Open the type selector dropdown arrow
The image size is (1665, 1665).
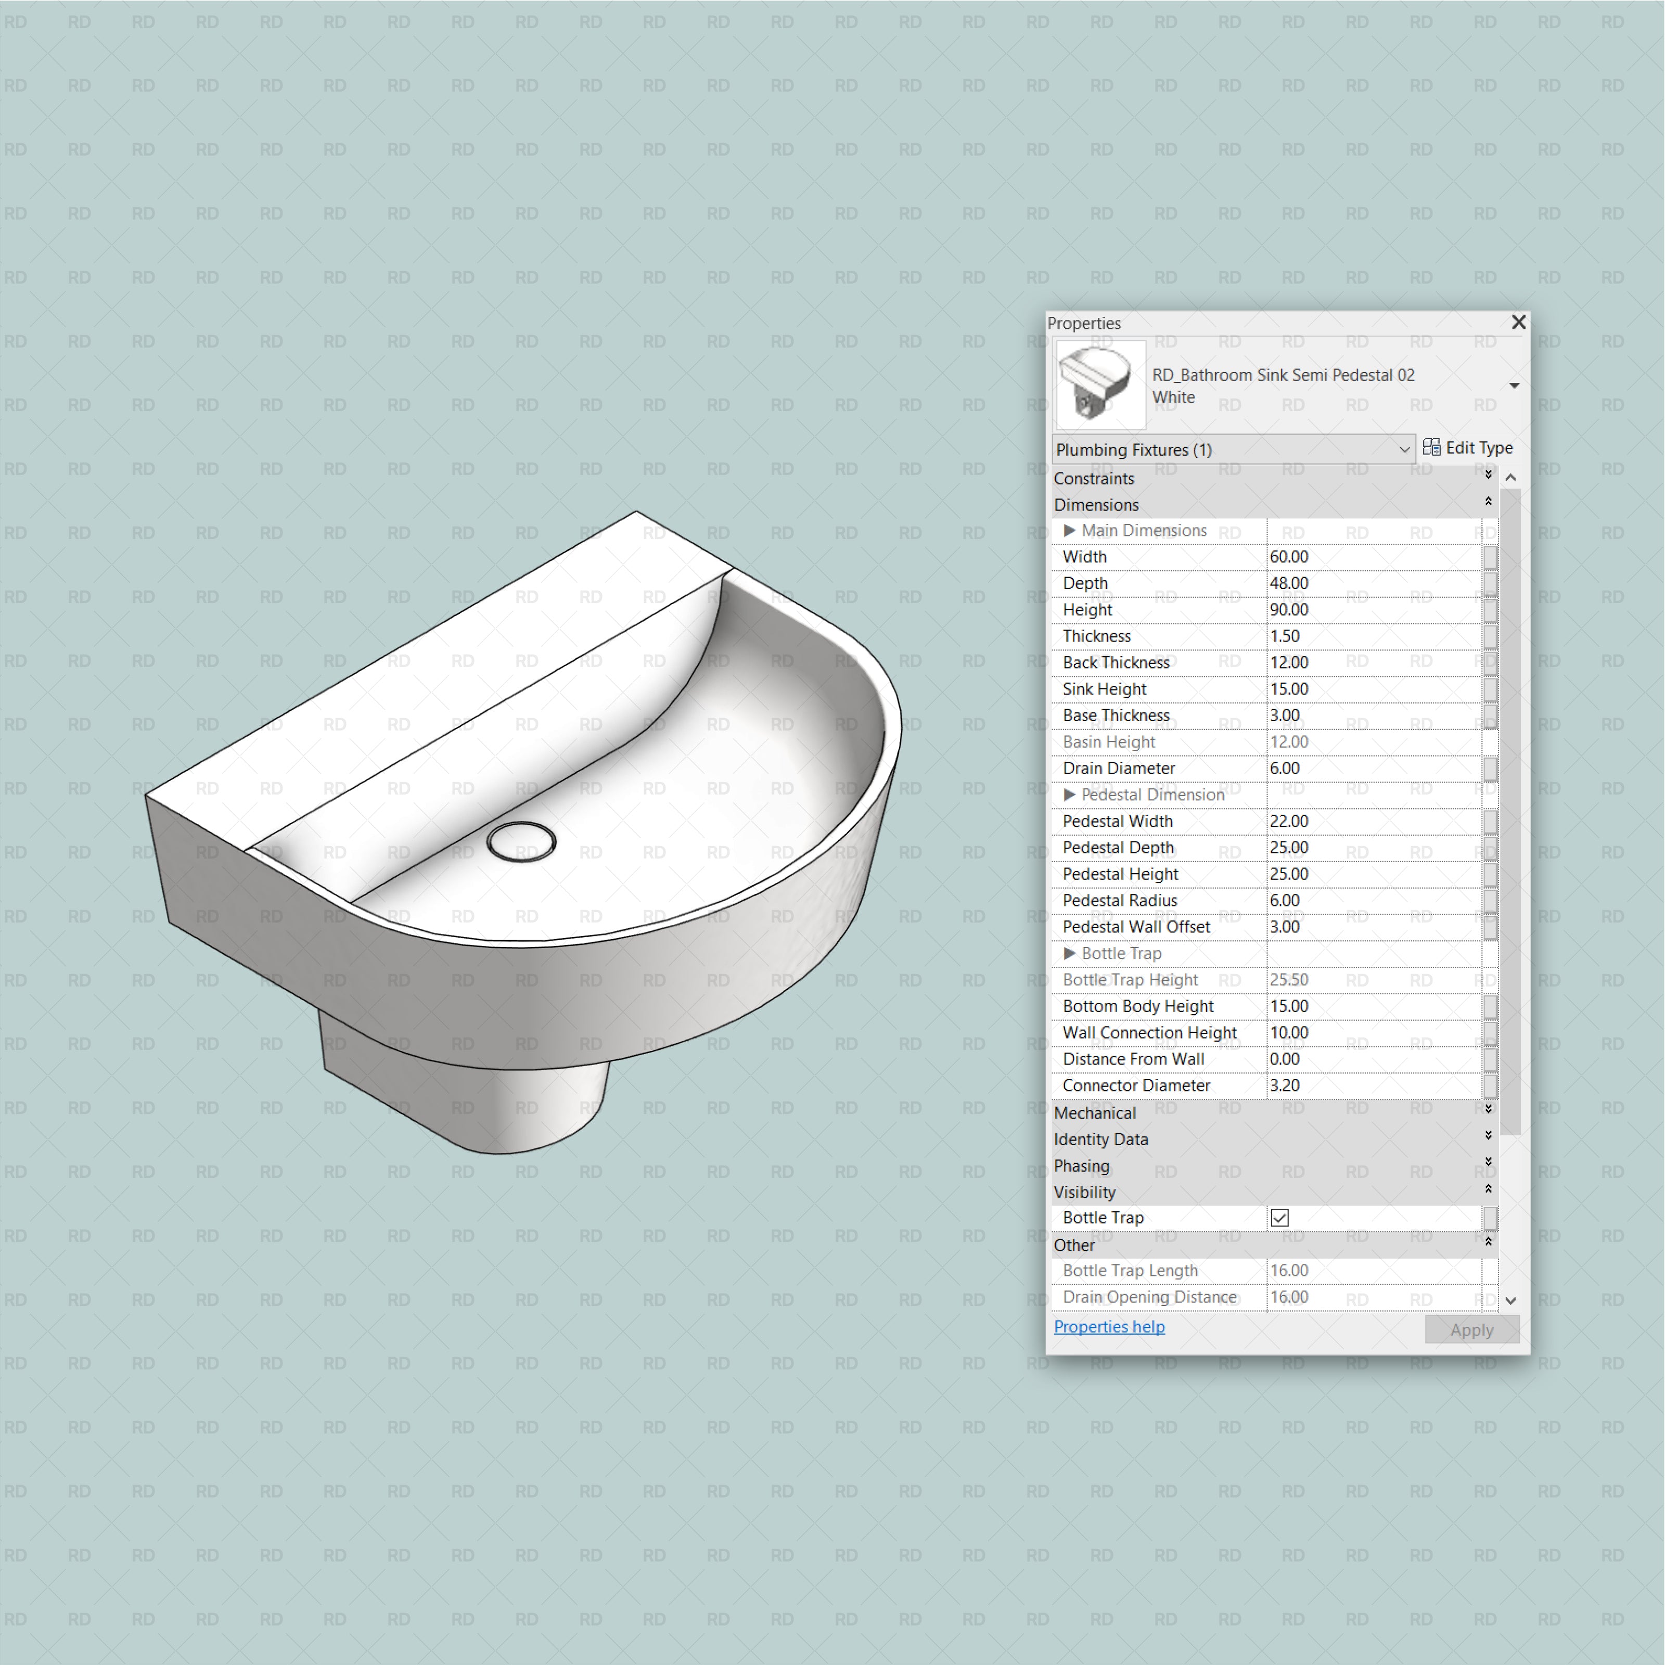coord(1514,385)
